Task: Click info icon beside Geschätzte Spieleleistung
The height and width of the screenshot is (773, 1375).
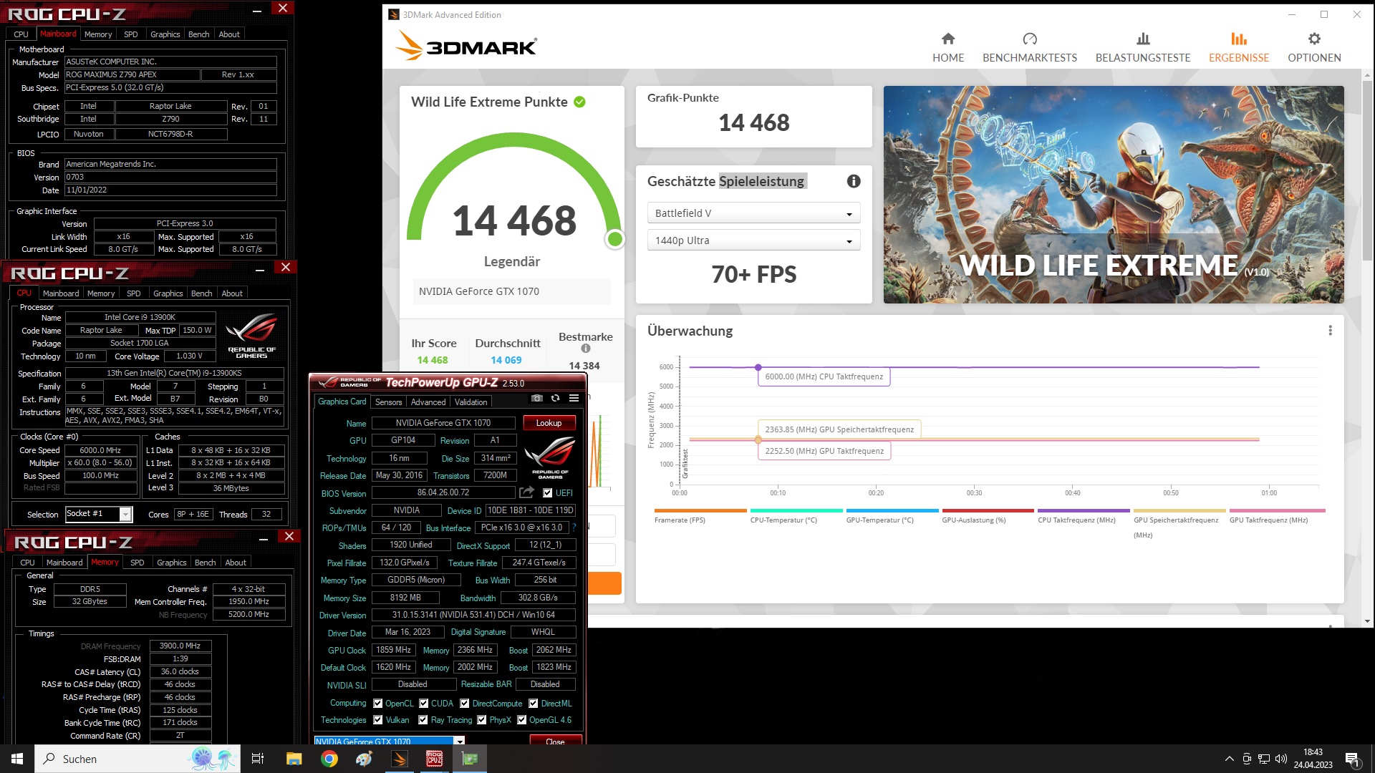Action: point(854,181)
